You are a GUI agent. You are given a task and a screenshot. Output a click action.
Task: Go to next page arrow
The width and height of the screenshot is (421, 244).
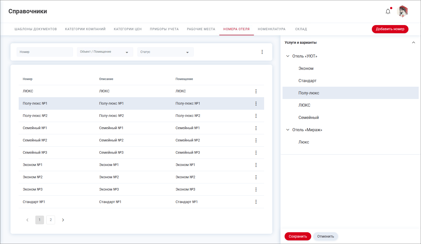(x=63, y=220)
